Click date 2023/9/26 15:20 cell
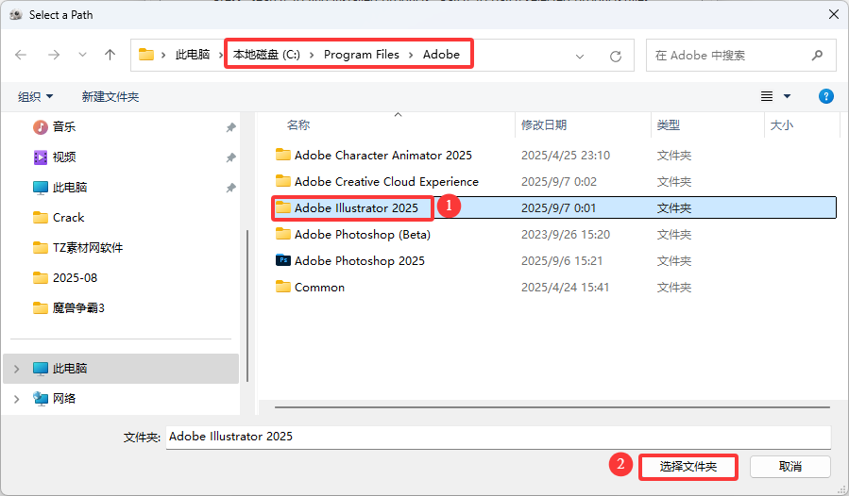The width and height of the screenshot is (849, 496). click(566, 235)
